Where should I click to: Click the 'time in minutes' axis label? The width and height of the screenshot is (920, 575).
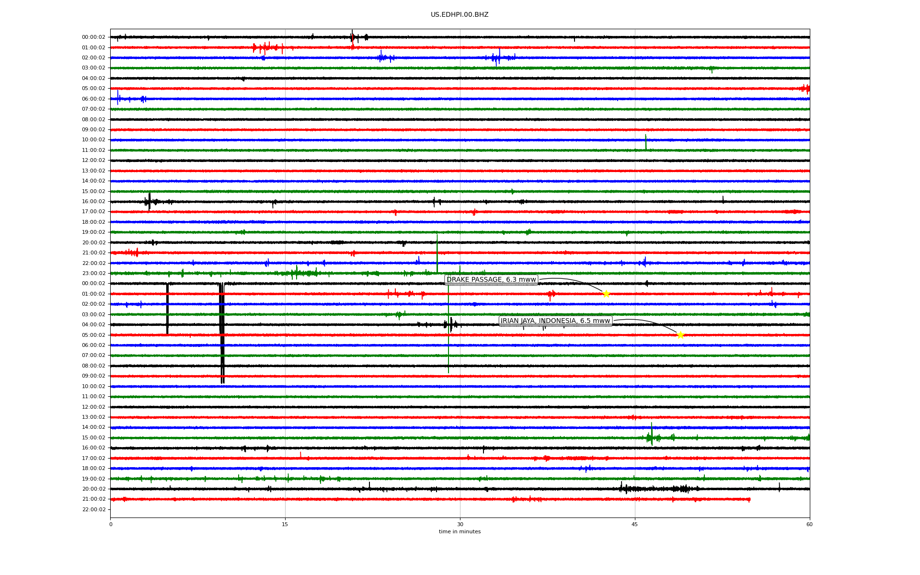460,532
